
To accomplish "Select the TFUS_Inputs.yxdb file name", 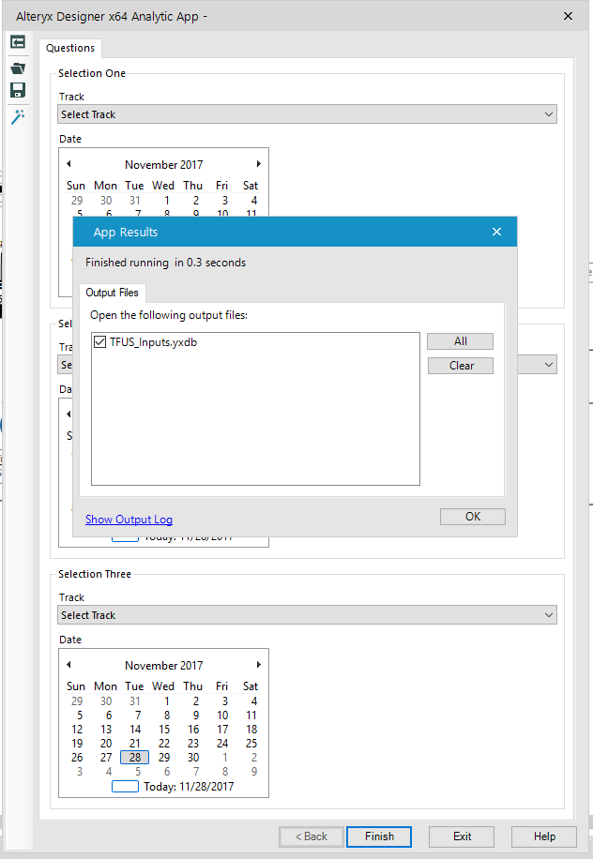I will click(x=154, y=342).
